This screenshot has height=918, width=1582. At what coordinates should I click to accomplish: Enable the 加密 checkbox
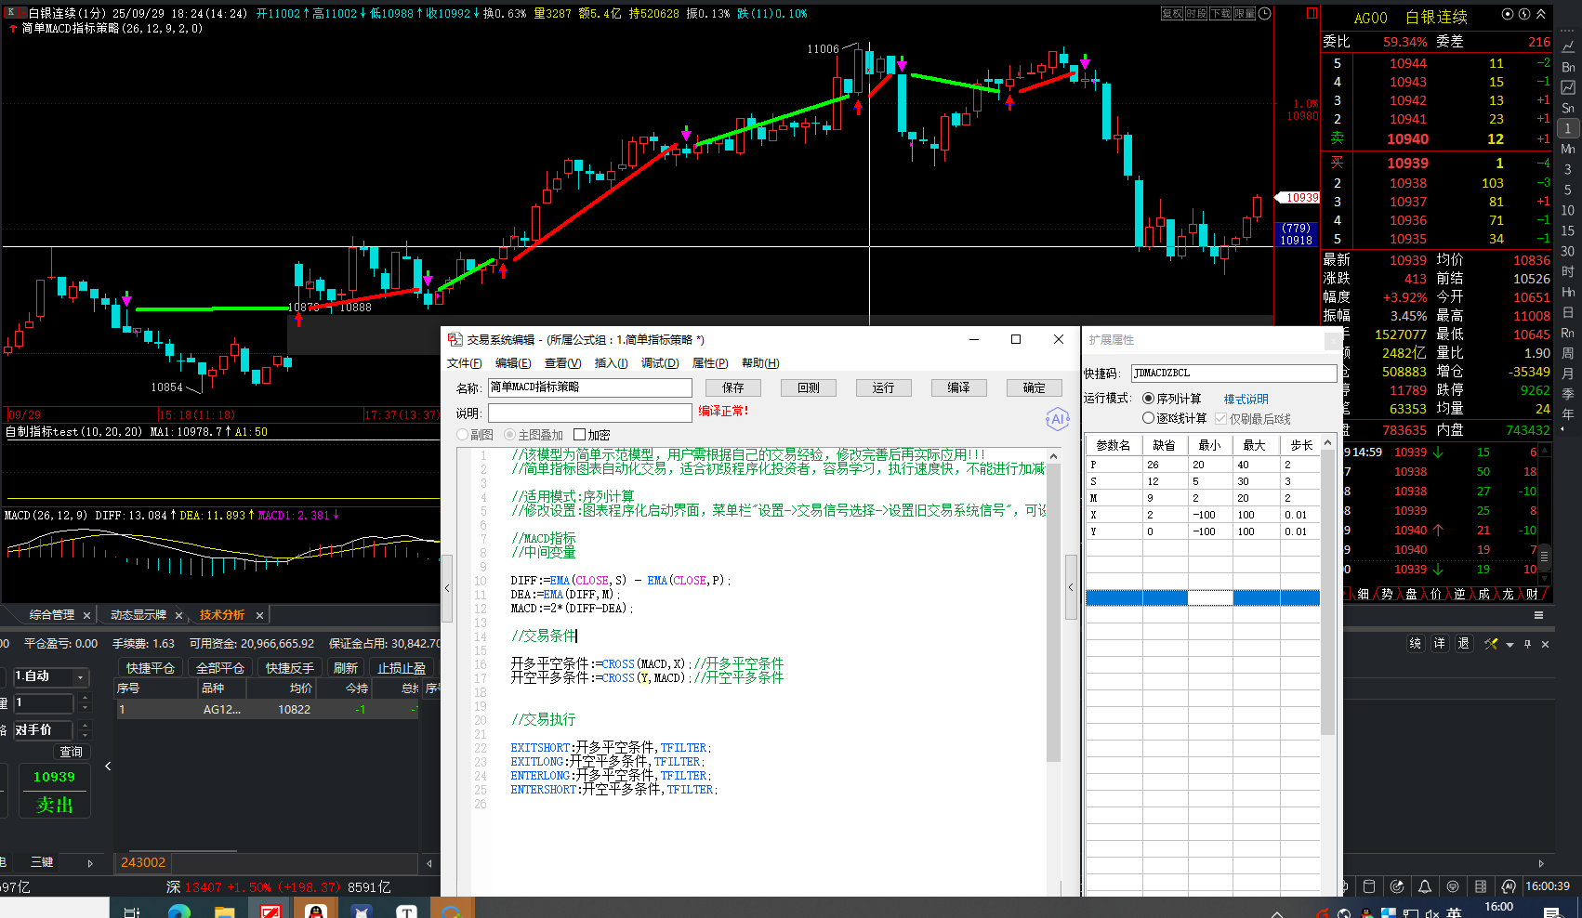580,435
